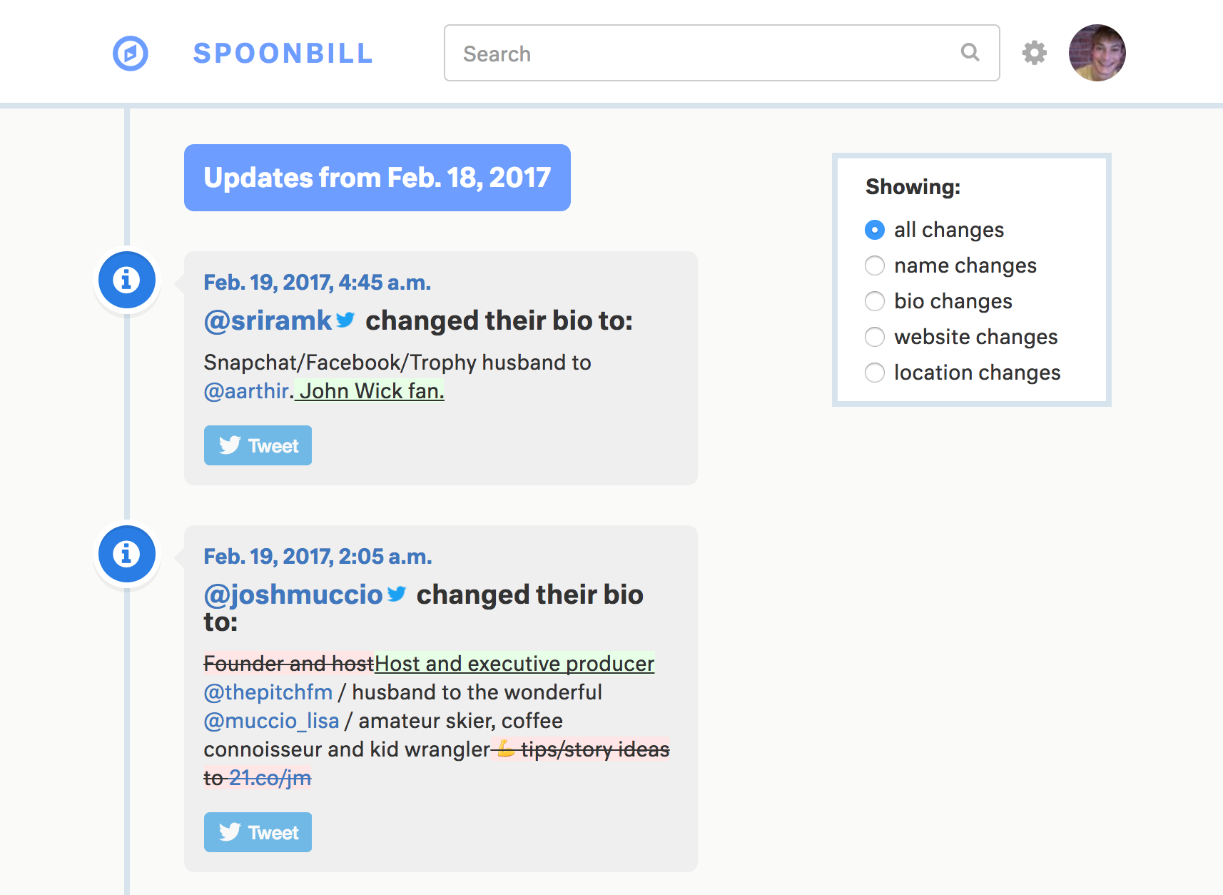
Task: Click the SPOONBILL title text
Action: point(283,54)
